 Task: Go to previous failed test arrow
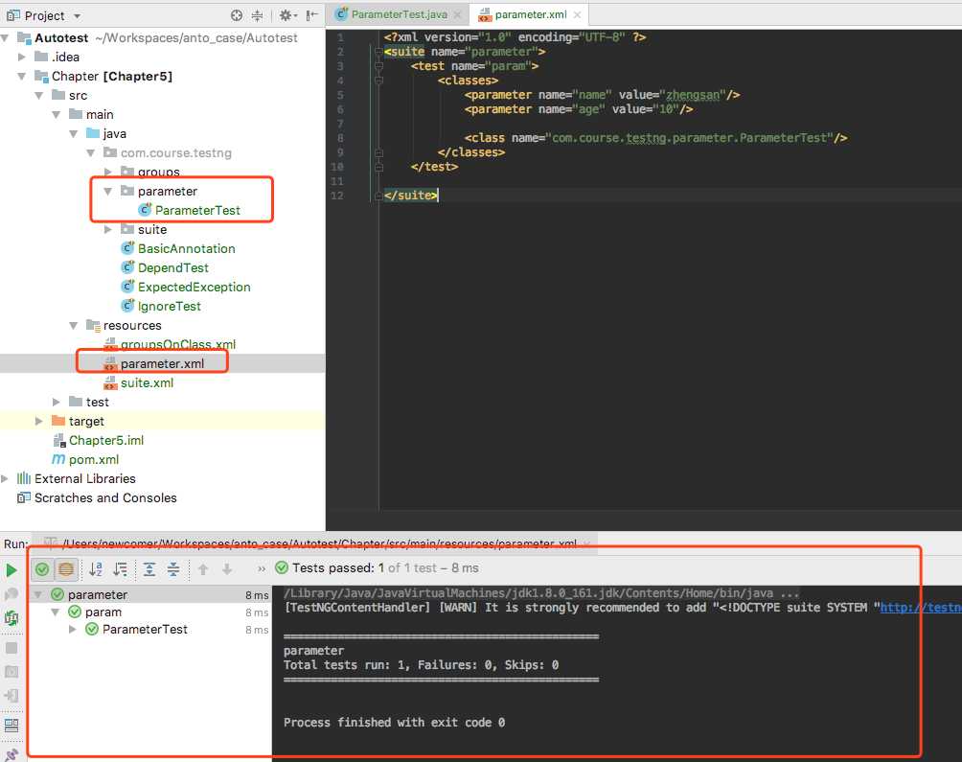203,569
